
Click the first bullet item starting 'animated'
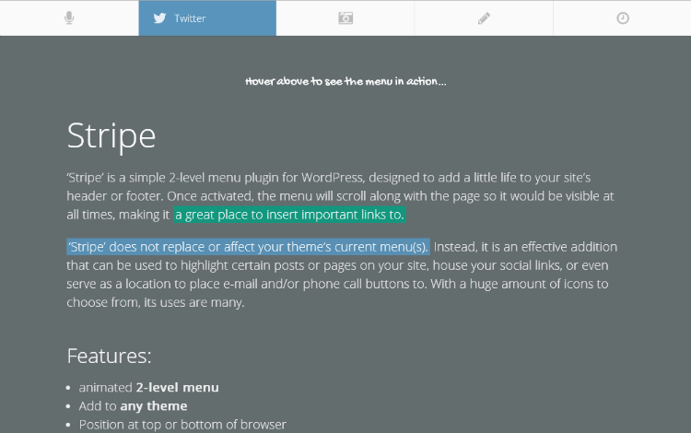[x=105, y=388]
